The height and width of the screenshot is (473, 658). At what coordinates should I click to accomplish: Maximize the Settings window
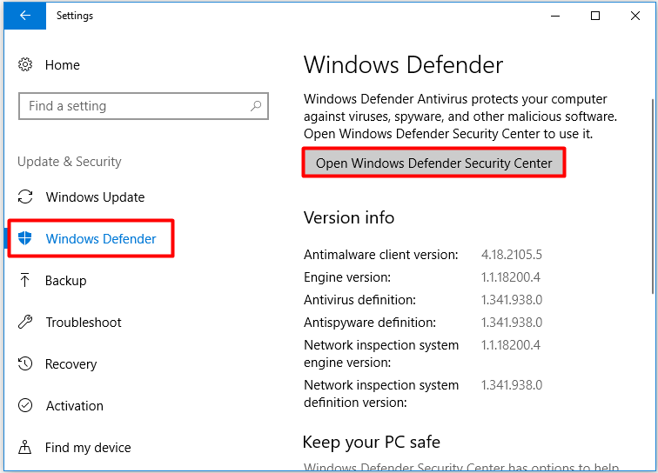coord(595,16)
